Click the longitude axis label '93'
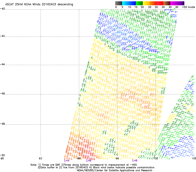The width and height of the screenshot is (196, 172). [41, 159]
